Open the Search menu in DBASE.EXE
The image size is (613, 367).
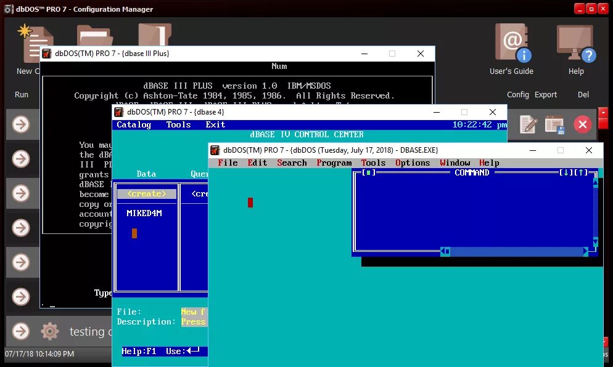click(292, 163)
